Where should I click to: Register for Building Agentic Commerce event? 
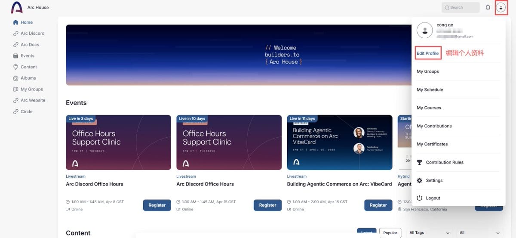point(378,205)
